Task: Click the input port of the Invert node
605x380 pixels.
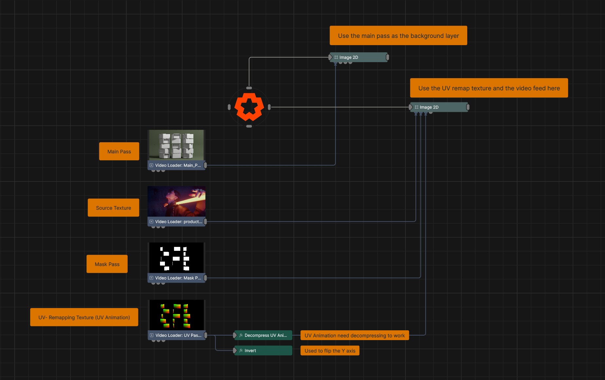Action: (x=235, y=351)
